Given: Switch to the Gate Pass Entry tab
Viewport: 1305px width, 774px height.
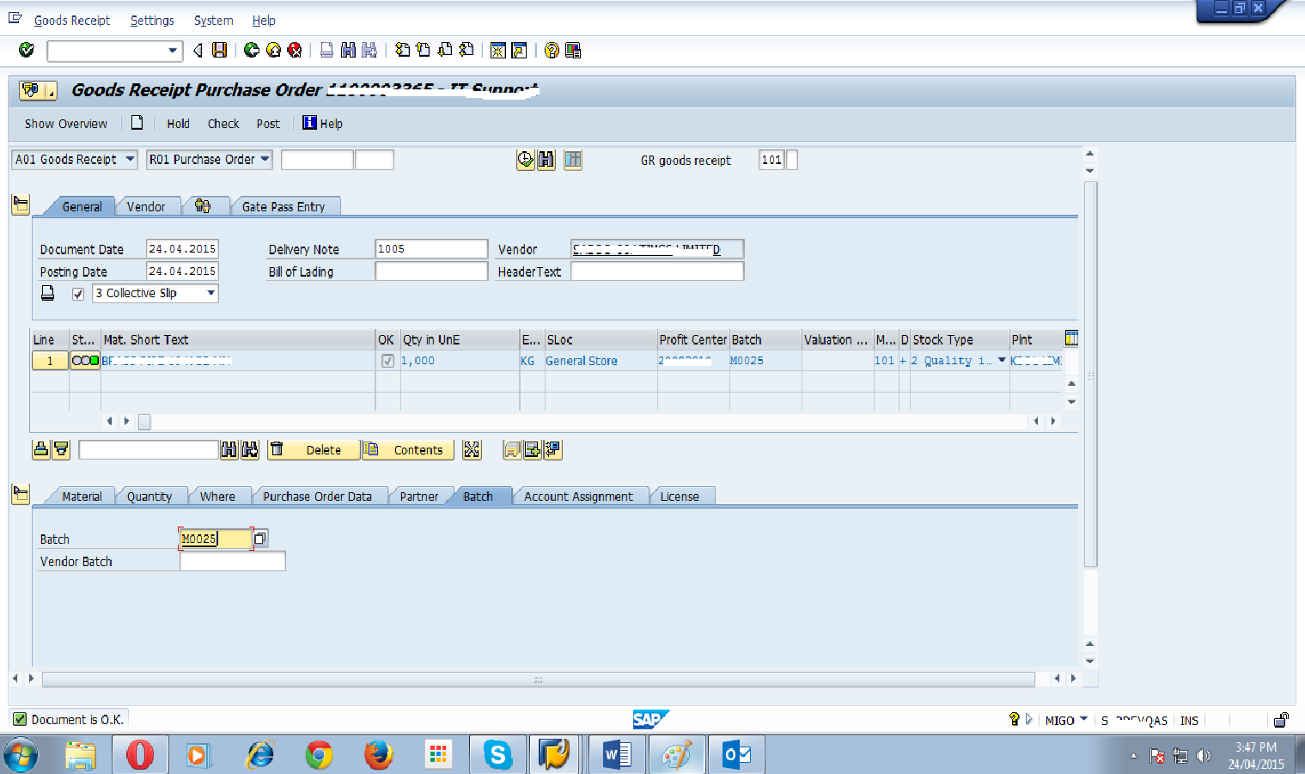Looking at the screenshot, I should pos(285,206).
